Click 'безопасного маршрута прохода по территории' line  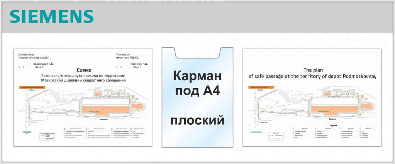(x=83, y=75)
